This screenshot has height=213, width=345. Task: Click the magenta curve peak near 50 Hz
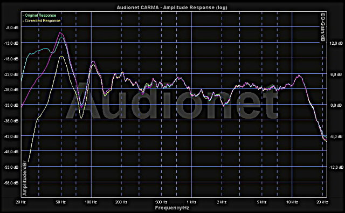[x=60, y=33]
